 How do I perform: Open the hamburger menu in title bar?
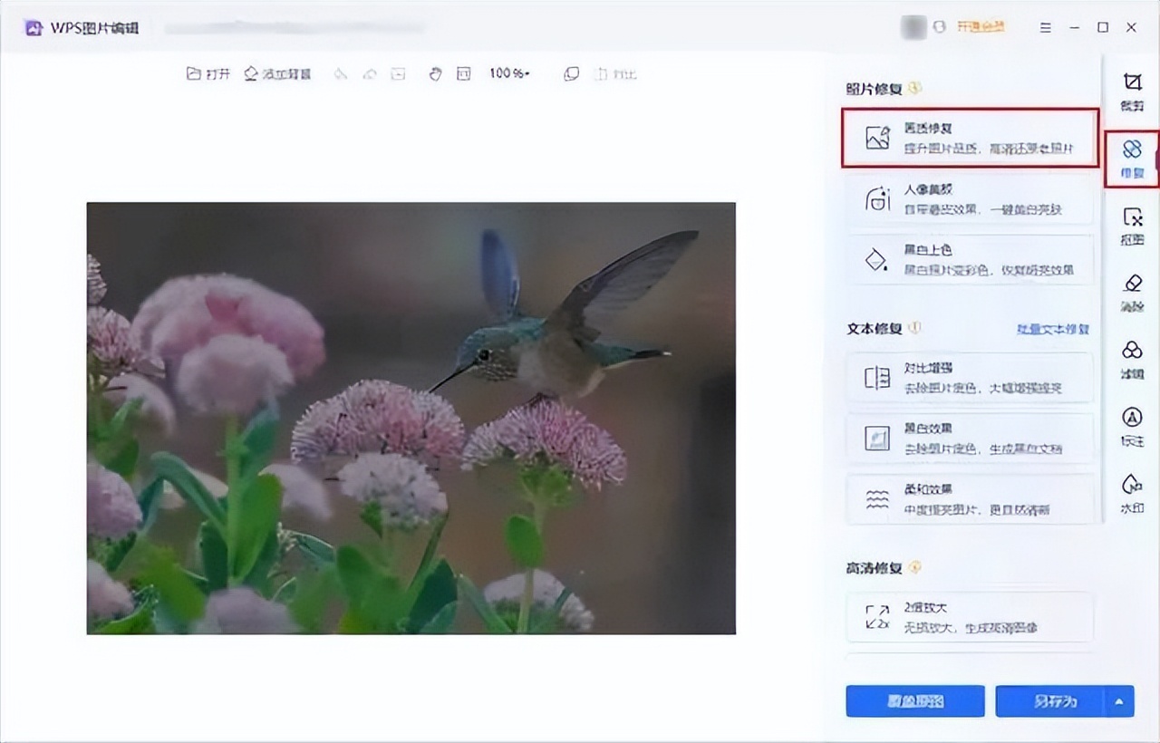click(1045, 28)
